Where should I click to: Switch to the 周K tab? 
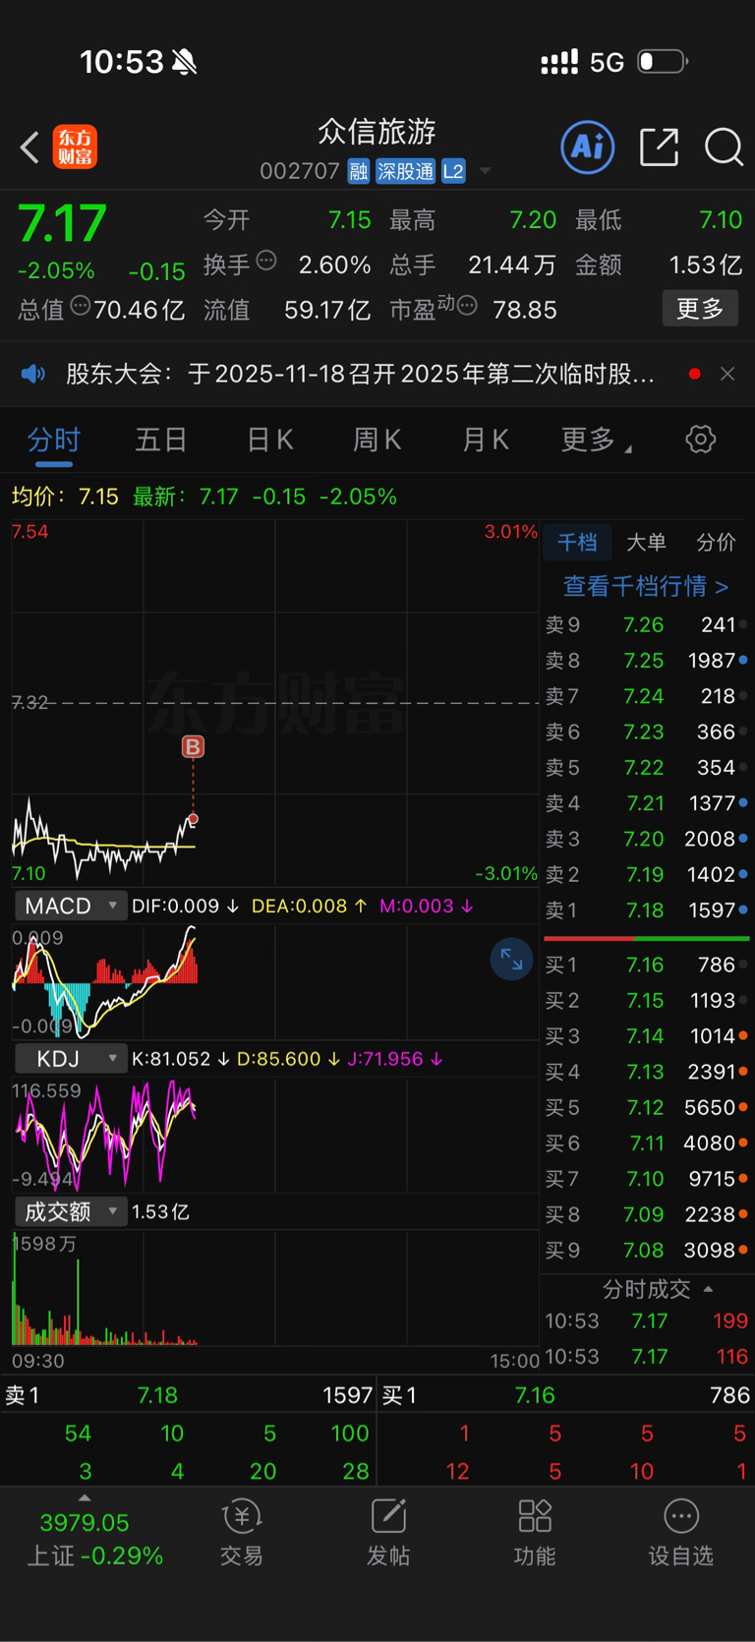coord(377,440)
